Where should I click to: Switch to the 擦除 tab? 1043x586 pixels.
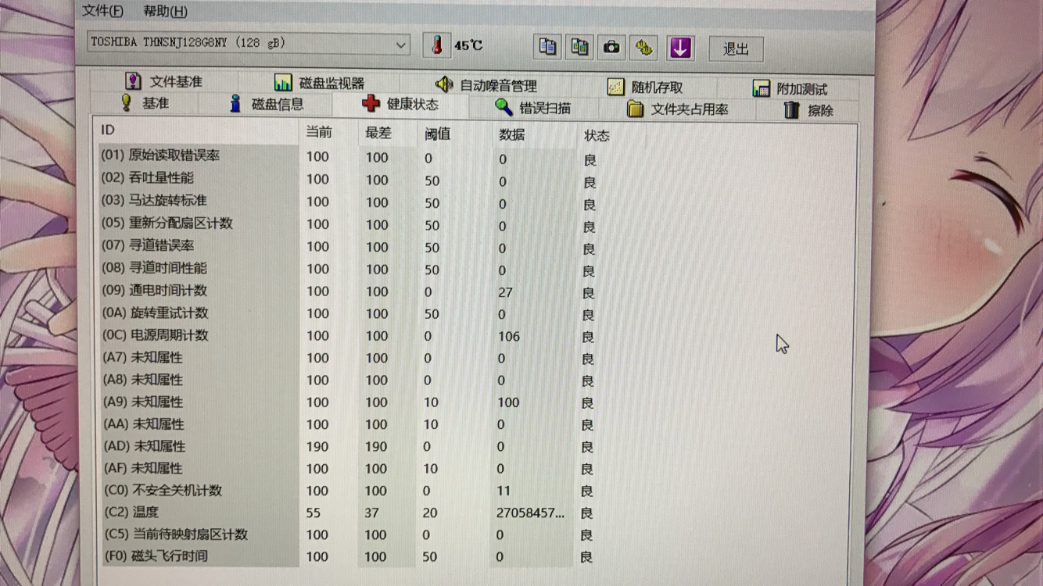click(808, 110)
